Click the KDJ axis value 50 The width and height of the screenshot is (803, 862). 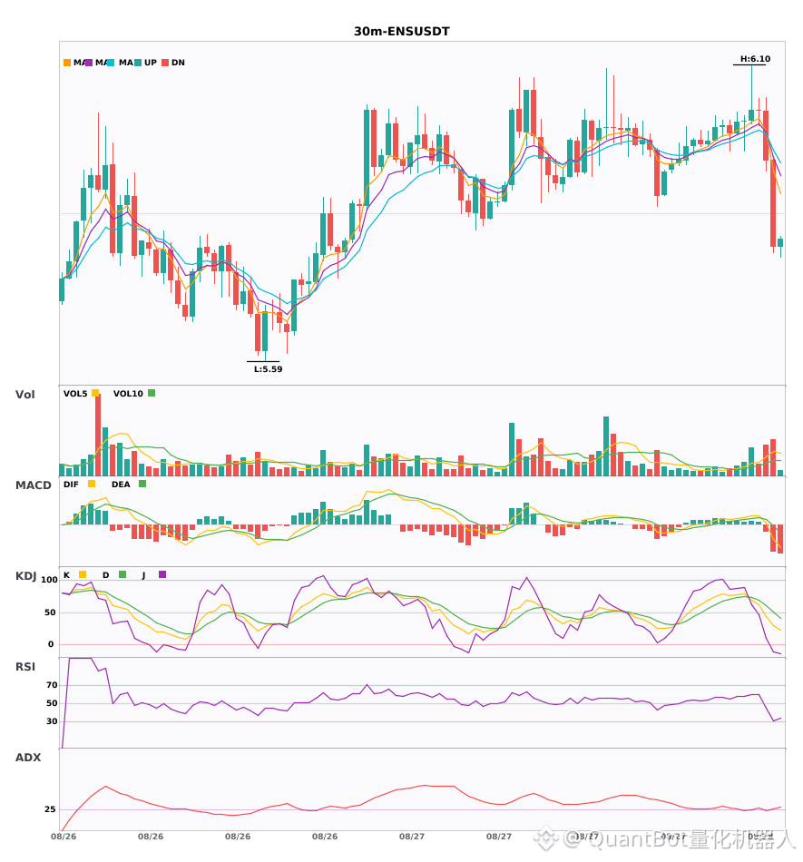51,612
